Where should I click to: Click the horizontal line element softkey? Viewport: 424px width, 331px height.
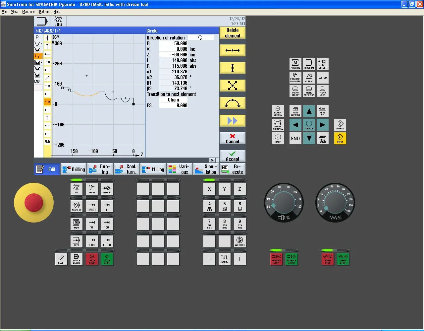tap(233, 50)
